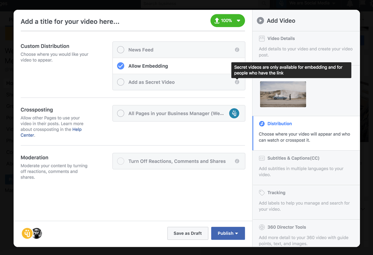Click the info icon beside News Feed
The image size is (373, 255).
[x=237, y=50]
